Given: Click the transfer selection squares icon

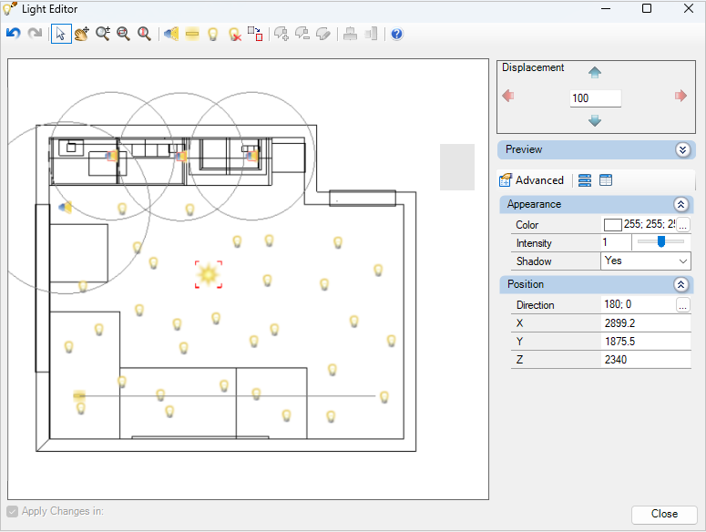Looking at the screenshot, I should click(x=255, y=34).
